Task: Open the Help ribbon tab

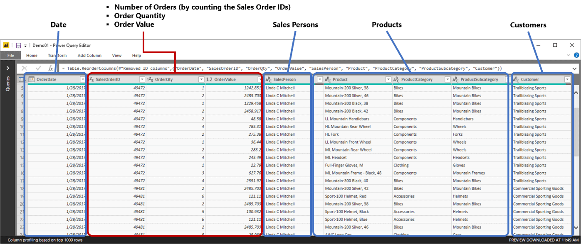Action: pos(136,55)
